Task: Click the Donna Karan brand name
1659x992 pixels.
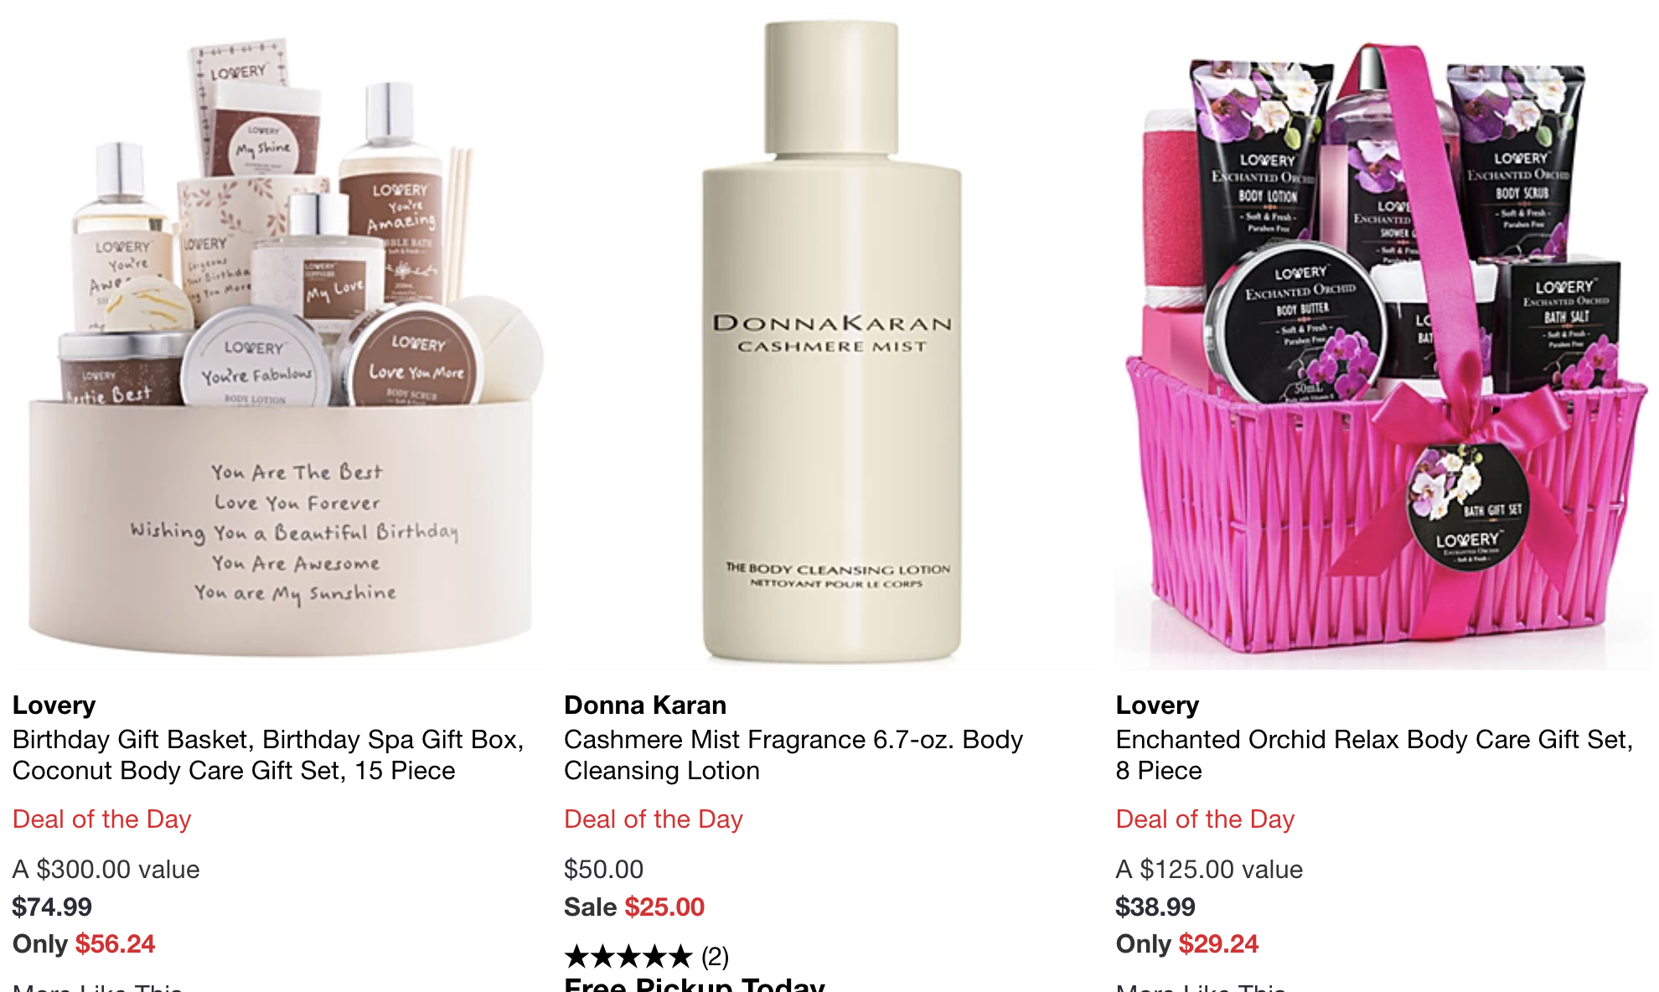Action: (645, 705)
